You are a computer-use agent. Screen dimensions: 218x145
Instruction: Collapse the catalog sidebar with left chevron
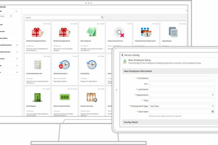pos(16,11)
